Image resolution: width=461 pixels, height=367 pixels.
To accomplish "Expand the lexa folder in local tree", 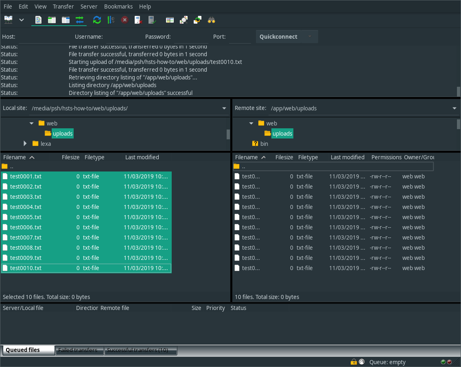I will point(25,143).
